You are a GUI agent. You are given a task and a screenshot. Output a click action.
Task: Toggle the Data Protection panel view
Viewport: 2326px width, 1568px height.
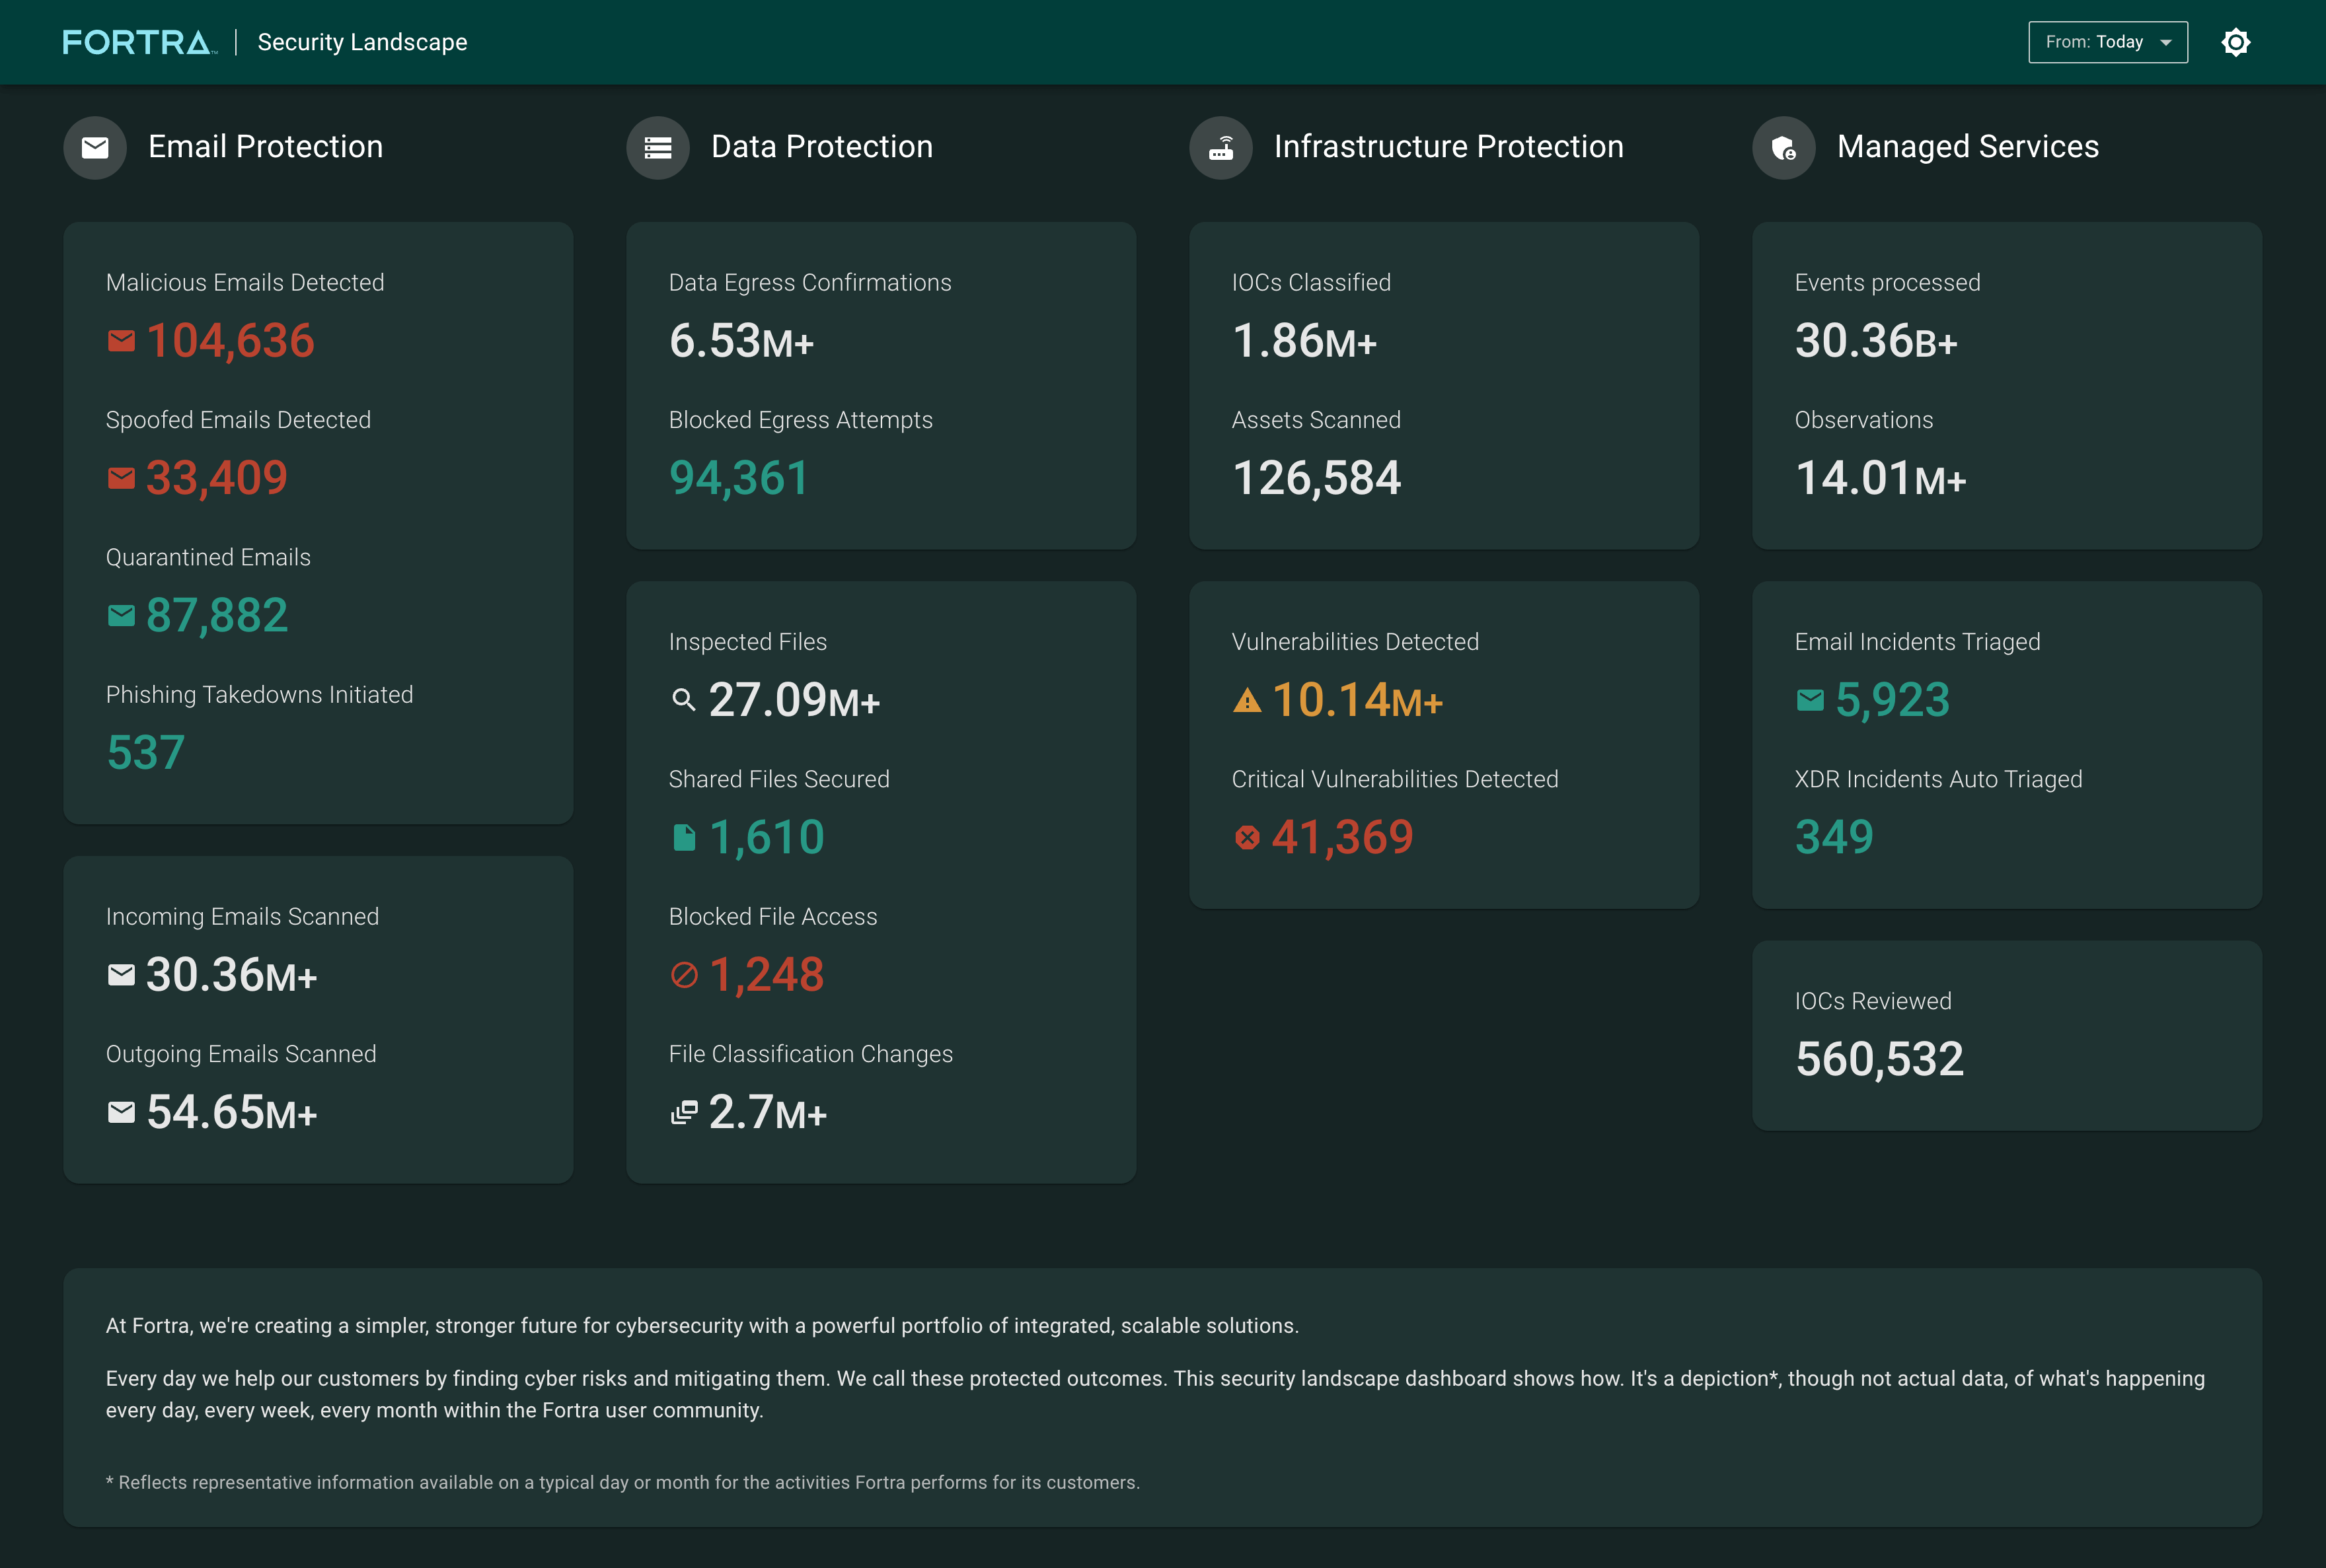tap(658, 145)
